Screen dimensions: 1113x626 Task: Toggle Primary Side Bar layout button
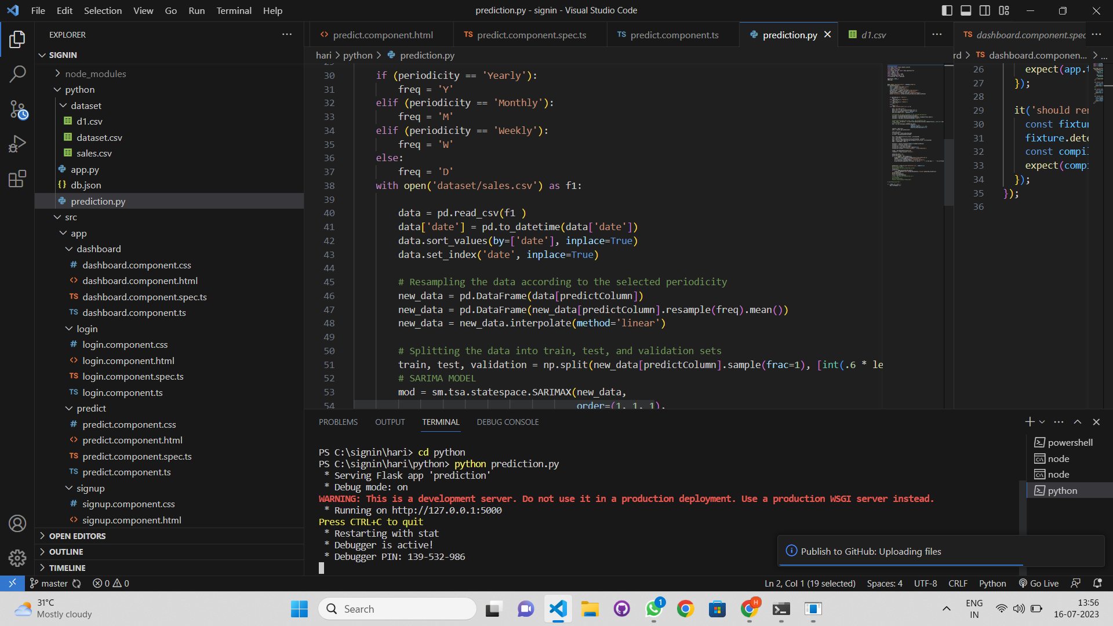coord(947,10)
